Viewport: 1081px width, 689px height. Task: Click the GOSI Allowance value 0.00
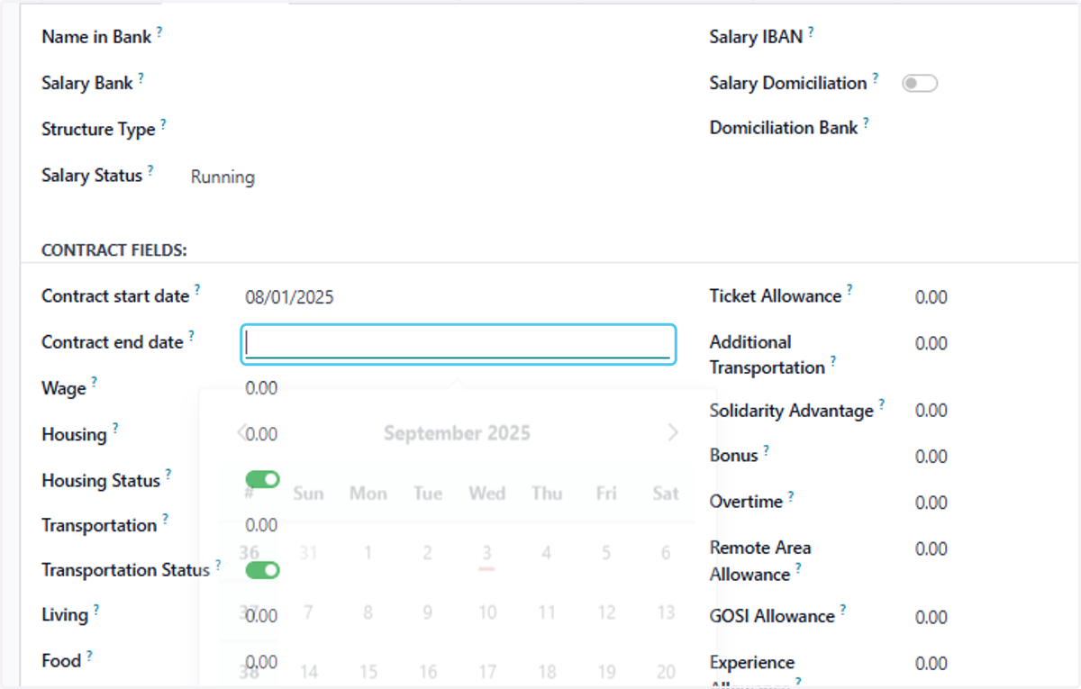pos(931,617)
